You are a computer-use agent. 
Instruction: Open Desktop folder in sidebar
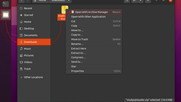(x=34, y=28)
